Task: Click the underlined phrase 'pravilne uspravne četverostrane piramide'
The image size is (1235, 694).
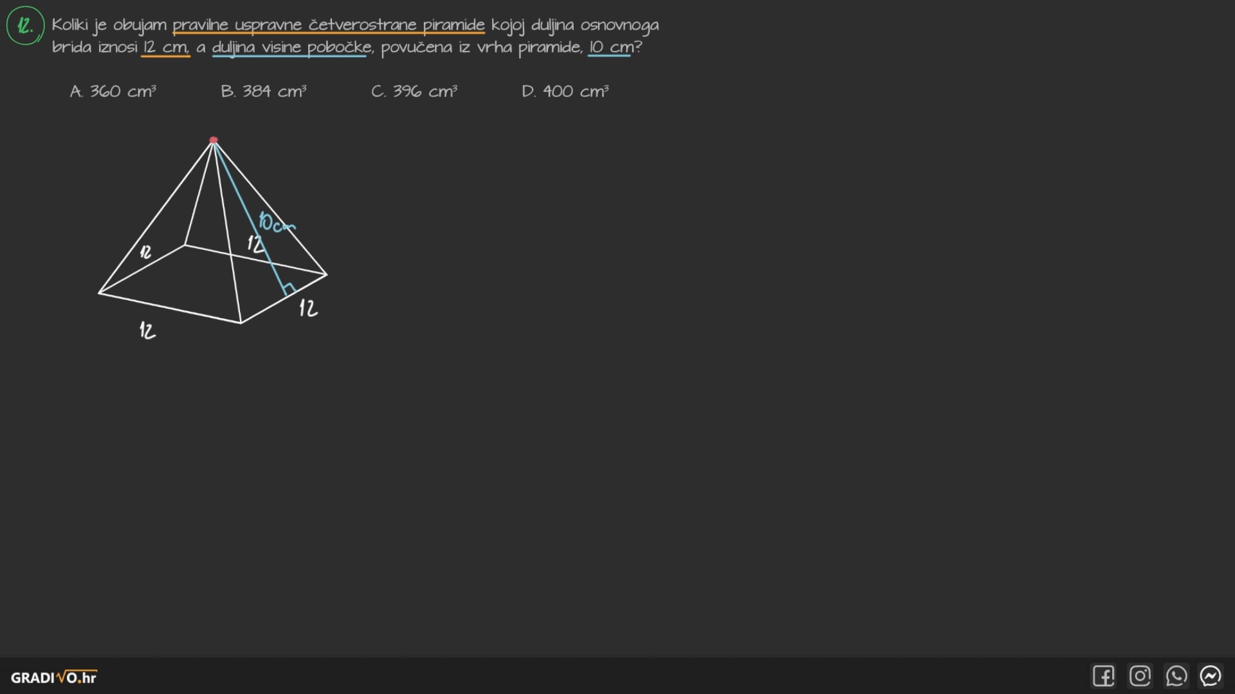Action: (329, 25)
